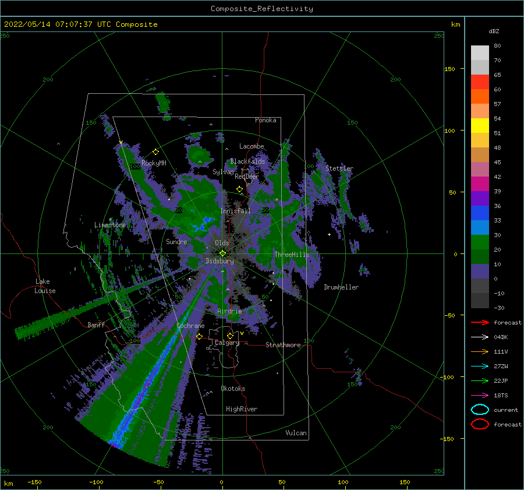Select the Vulcan label
This screenshot has width=524, height=490.
pos(296,432)
